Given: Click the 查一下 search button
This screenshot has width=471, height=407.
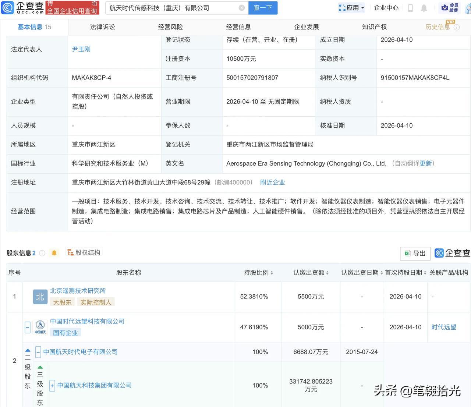Looking at the screenshot, I should [263, 7].
